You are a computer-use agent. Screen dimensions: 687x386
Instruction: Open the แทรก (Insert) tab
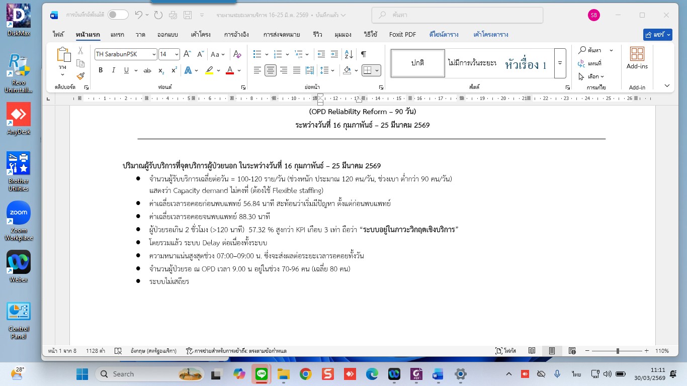pyautogui.click(x=117, y=35)
